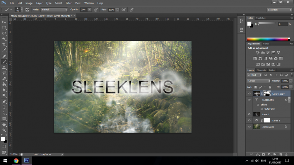The height and width of the screenshot is (165, 294).
Task: Toggle lock all for layer
Action: point(270,87)
